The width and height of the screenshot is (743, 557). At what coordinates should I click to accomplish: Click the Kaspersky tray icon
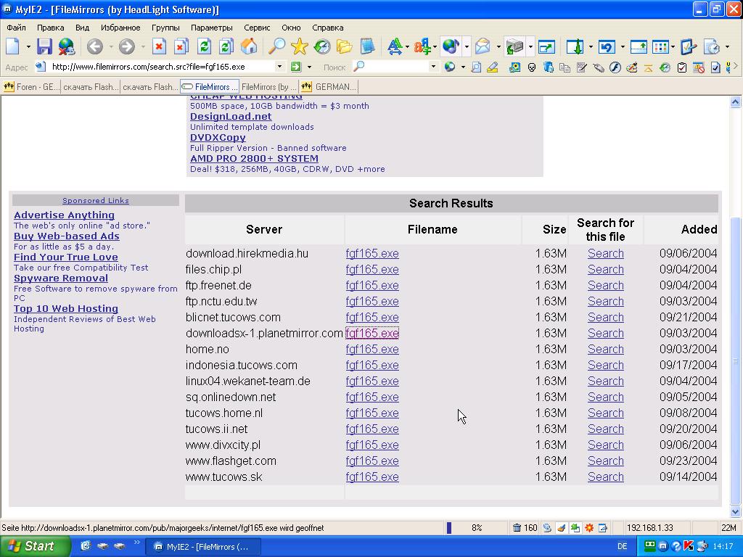pyautogui.click(x=689, y=546)
